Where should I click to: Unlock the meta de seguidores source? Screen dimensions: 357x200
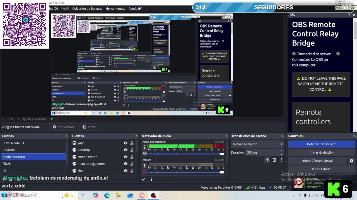pyautogui.click(x=132, y=164)
